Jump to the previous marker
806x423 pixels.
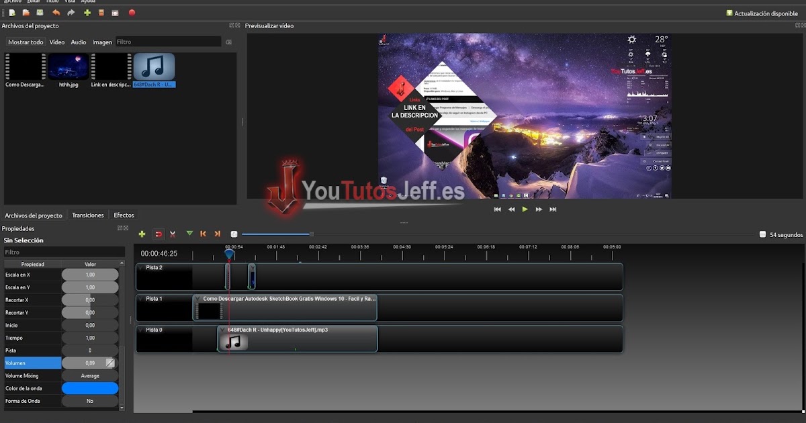[x=204, y=234]
